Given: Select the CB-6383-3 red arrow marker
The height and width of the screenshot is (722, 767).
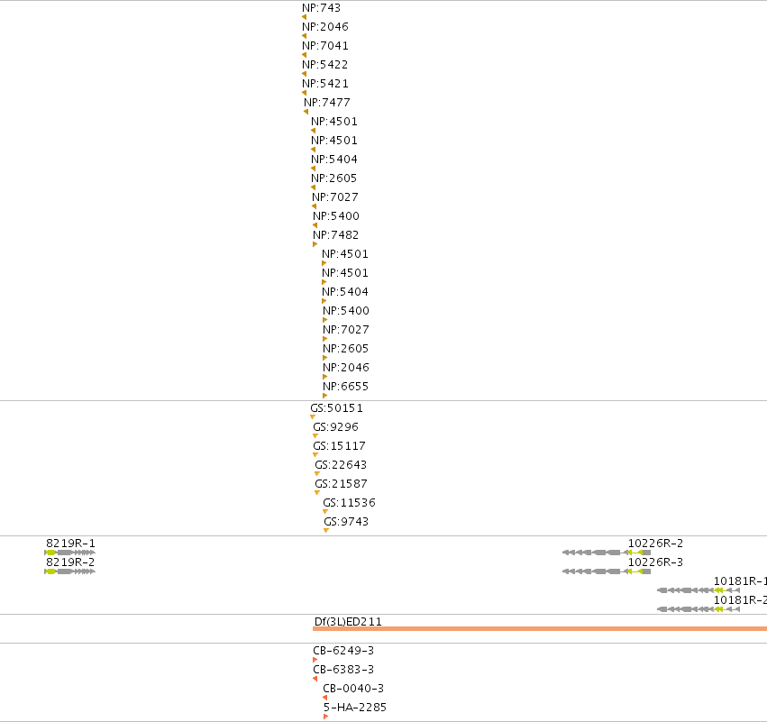Looking at the screenshot, I should (315, 679).
